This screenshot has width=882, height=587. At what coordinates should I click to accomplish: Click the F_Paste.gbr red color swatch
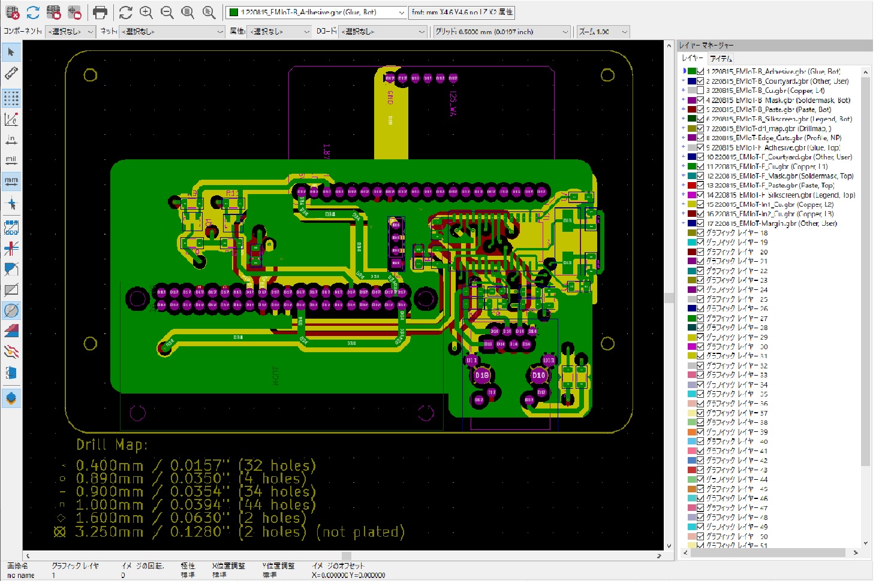[691, 186]
